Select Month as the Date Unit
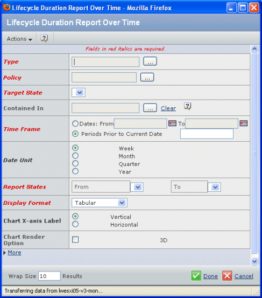Viewport: 262px width, 298px height. (x=75, y=156)
